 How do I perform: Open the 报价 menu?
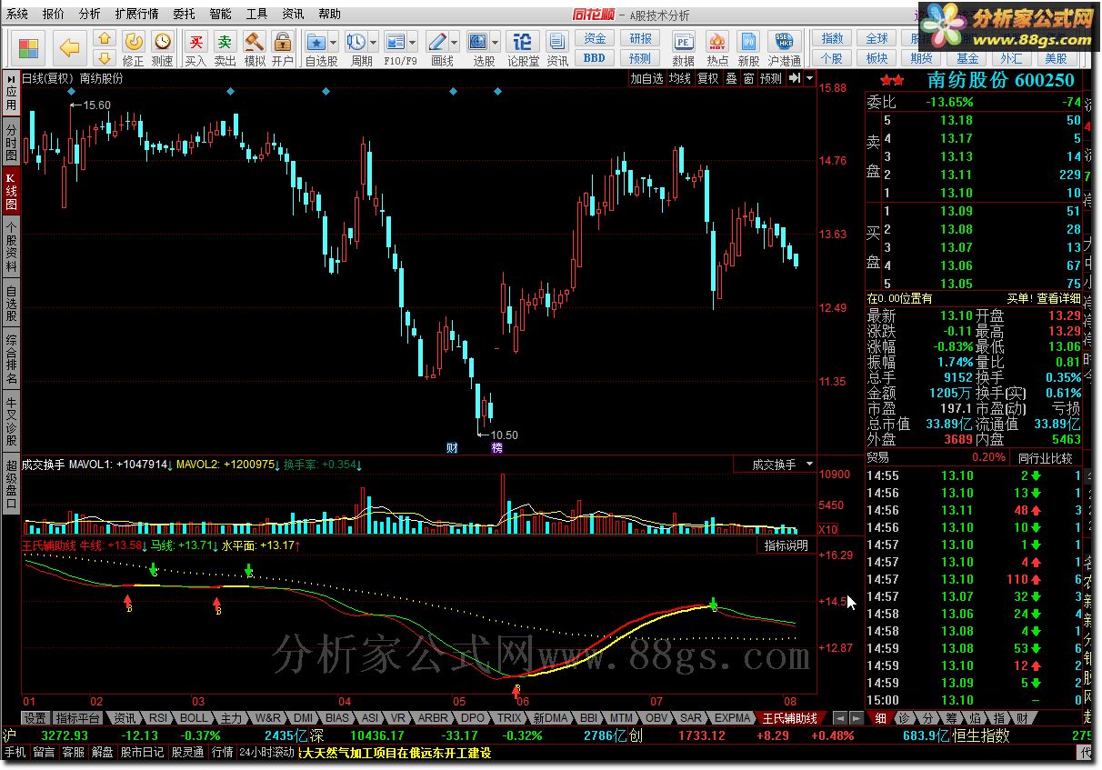point(54,14)
